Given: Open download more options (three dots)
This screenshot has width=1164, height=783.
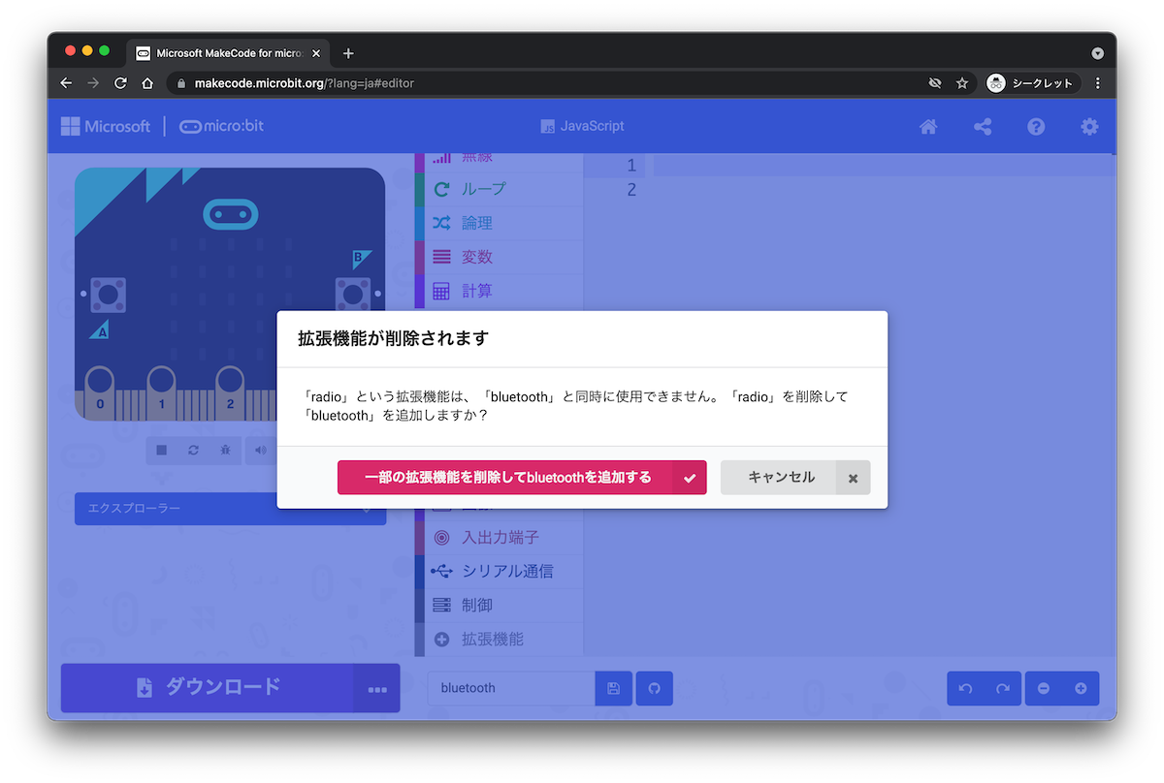Looking at the screenshot, I should click(377, 688).
